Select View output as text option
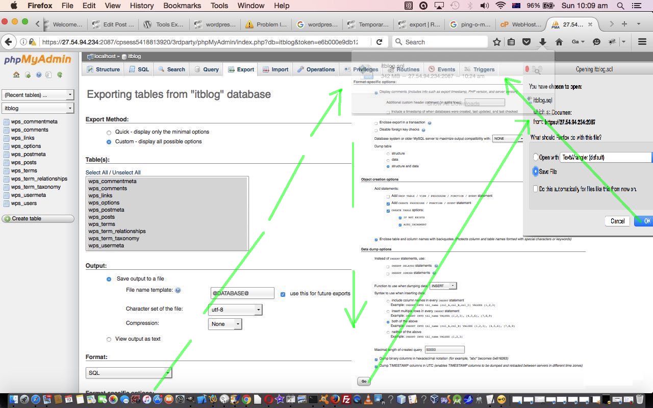Image resolution: width=653 pixels, height=408 pixels. click(x=109, y=339)
